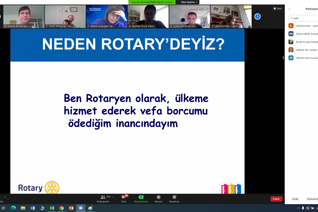The image size is (318, 212).
Task: Select the Reyhan Ersoy video thumbnail
Action: [148, 16]
